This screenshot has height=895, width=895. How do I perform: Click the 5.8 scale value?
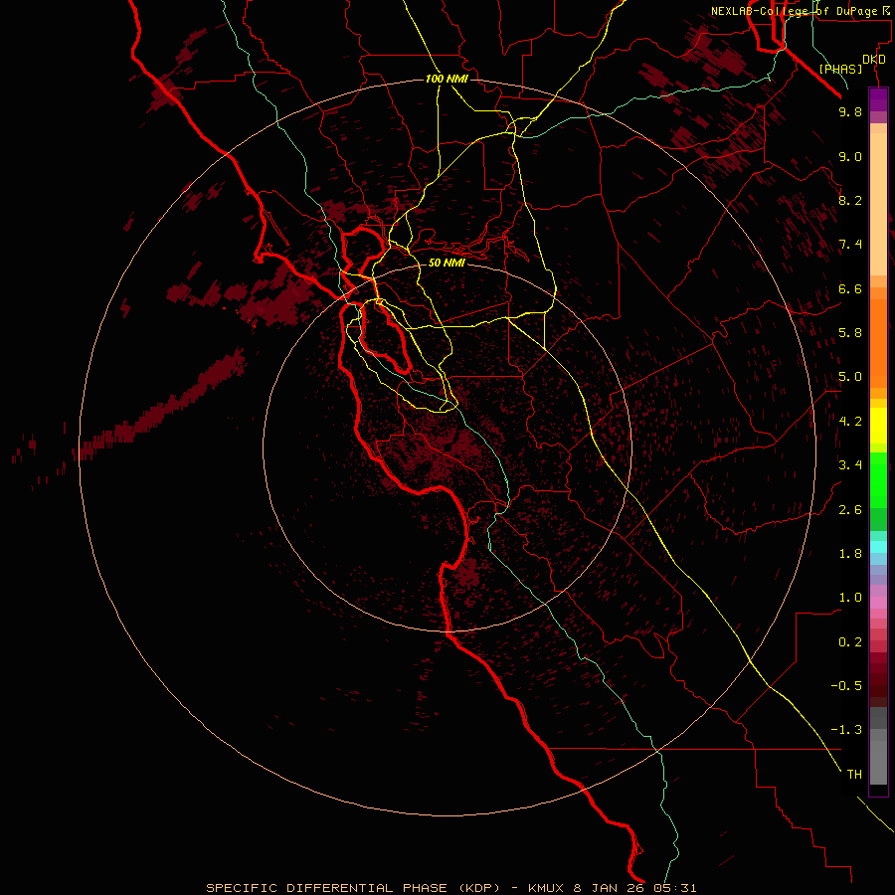[x=850, y=333]
